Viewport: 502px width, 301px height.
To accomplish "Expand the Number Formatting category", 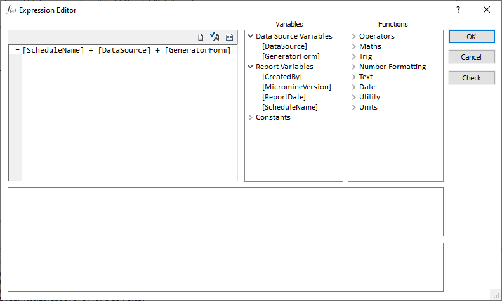I will coord(353,67).
